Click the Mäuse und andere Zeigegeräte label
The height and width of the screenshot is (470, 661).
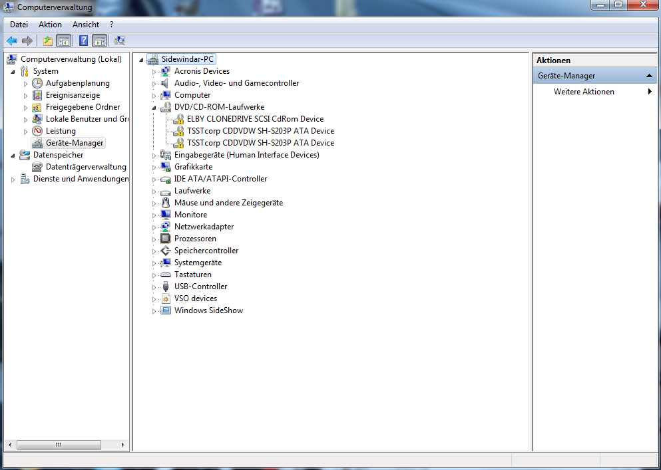(229, 203)
